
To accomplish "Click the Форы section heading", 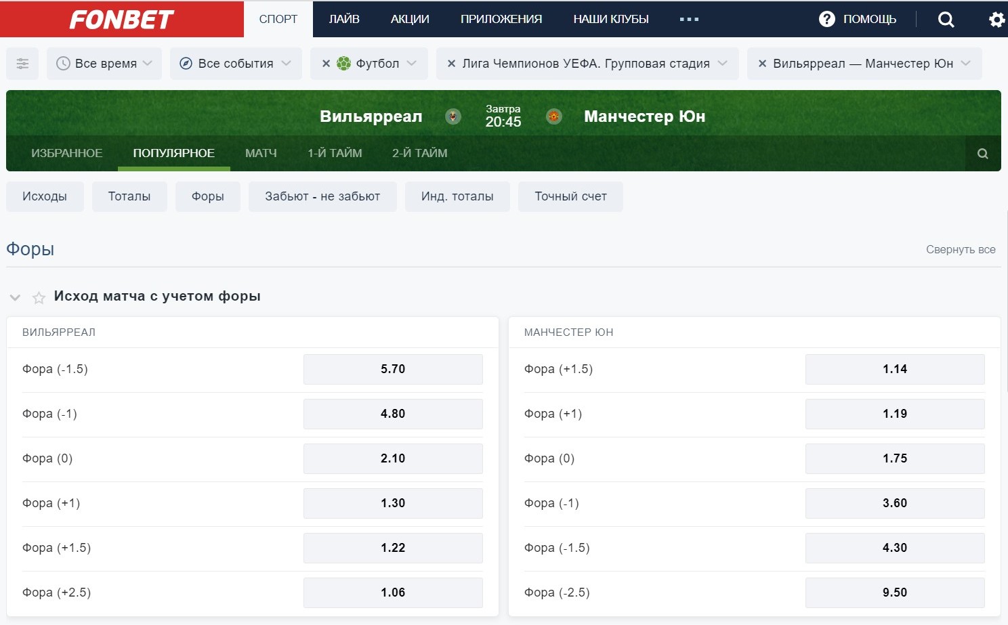I will [x=30, y=249].
